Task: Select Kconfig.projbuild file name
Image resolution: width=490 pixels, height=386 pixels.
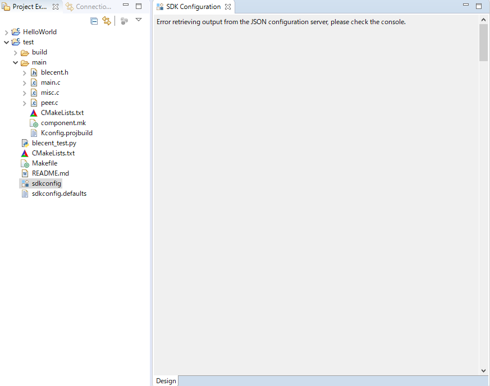Action: pos(67,133)
